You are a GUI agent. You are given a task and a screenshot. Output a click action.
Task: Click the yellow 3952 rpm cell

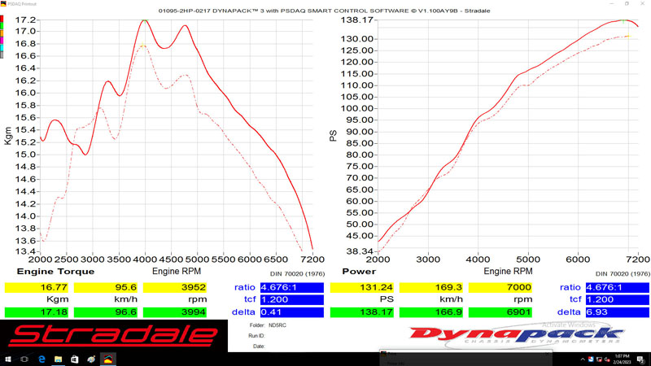pyautogui.click(x=175, y=288)
